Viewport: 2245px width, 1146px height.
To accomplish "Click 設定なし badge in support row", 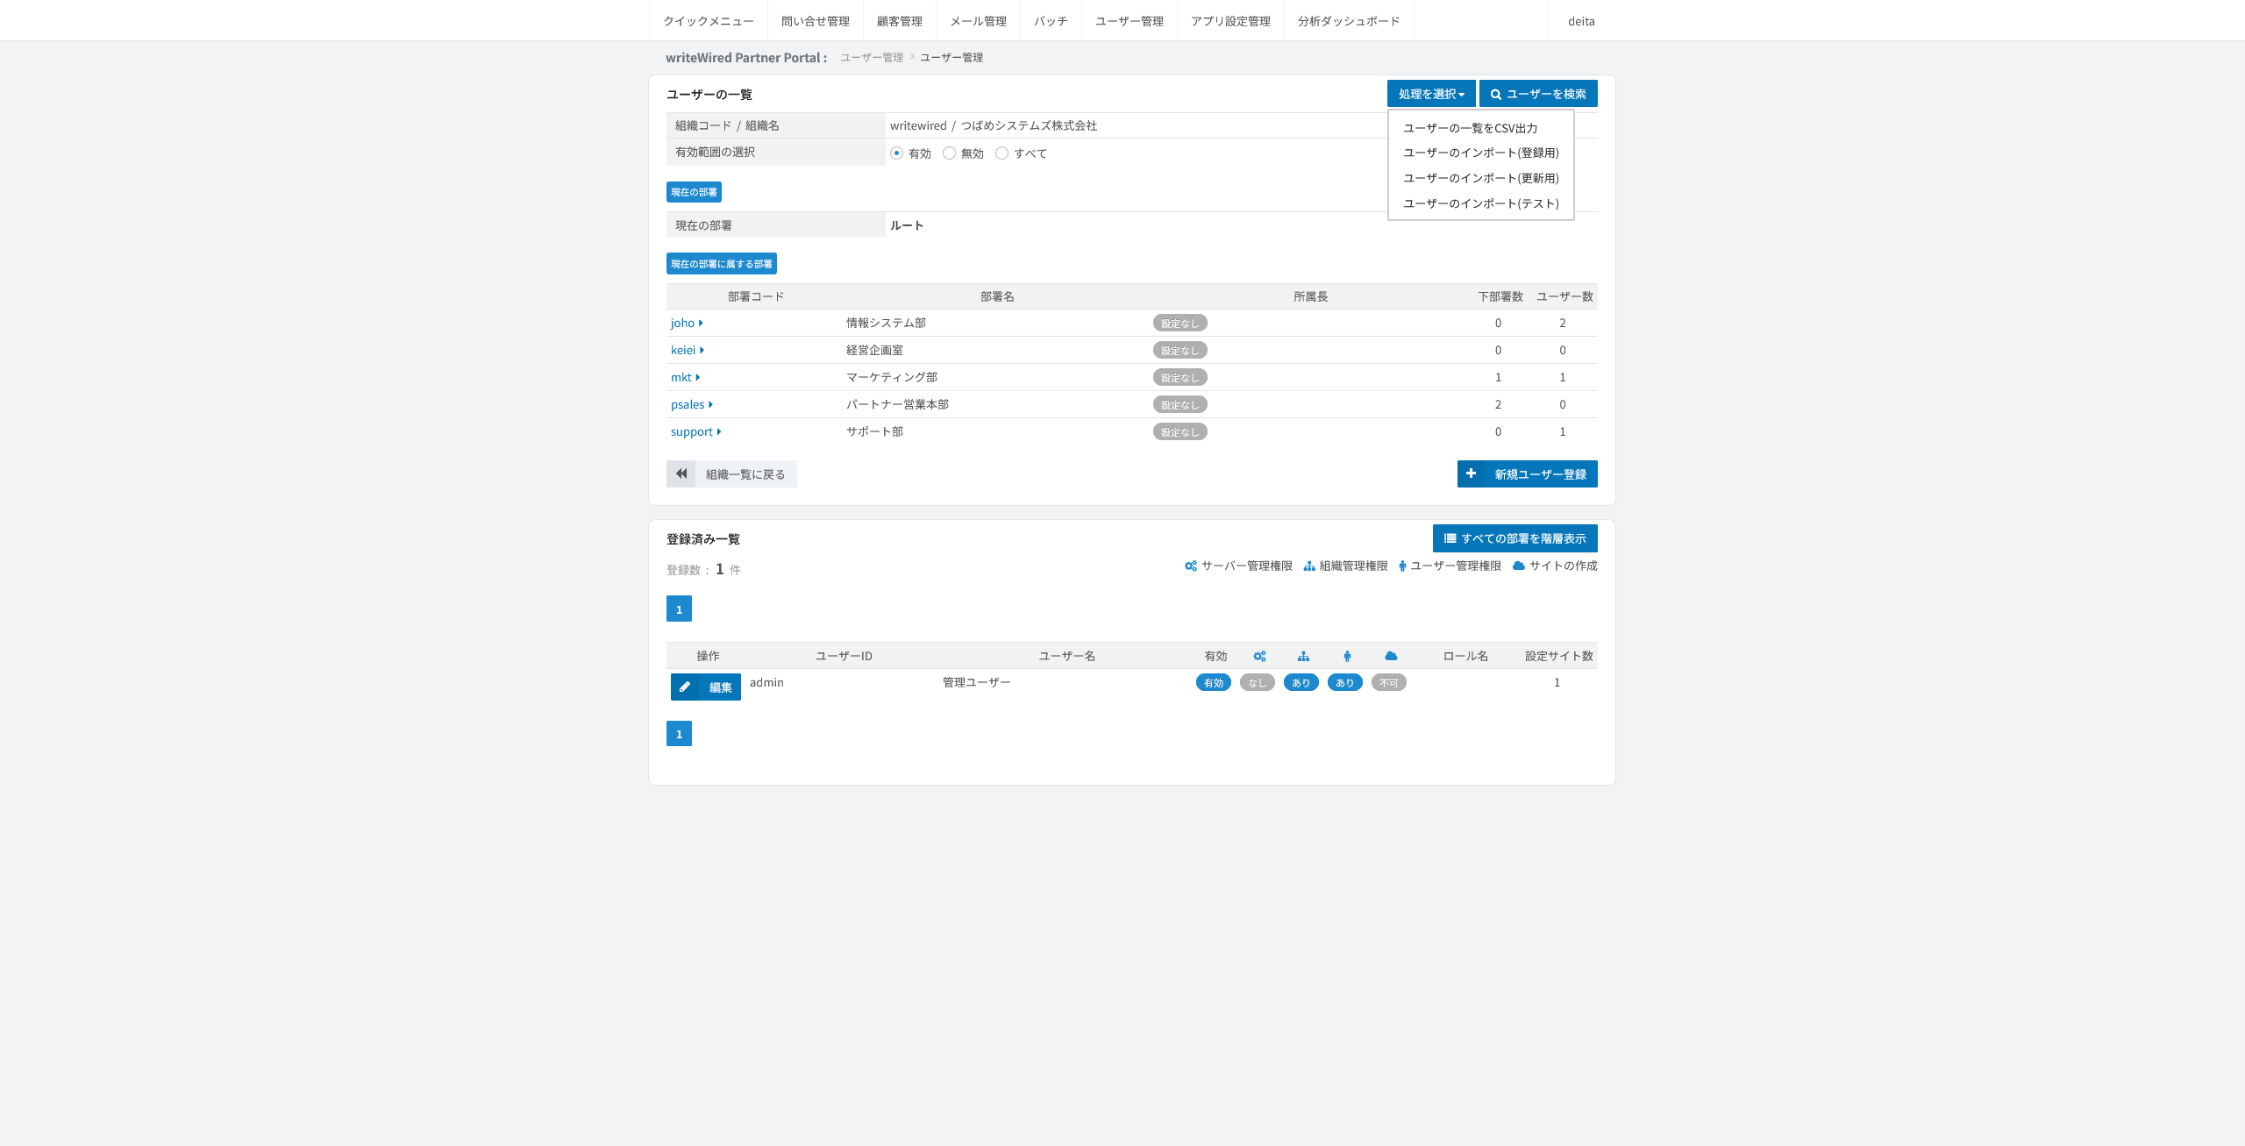I will 1180,432.
